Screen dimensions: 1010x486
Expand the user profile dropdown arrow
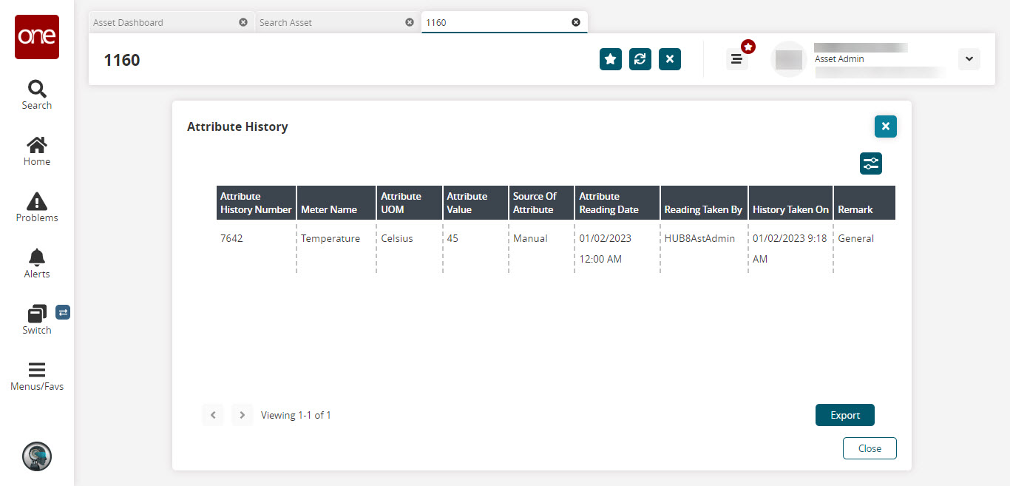coord(969,59)
